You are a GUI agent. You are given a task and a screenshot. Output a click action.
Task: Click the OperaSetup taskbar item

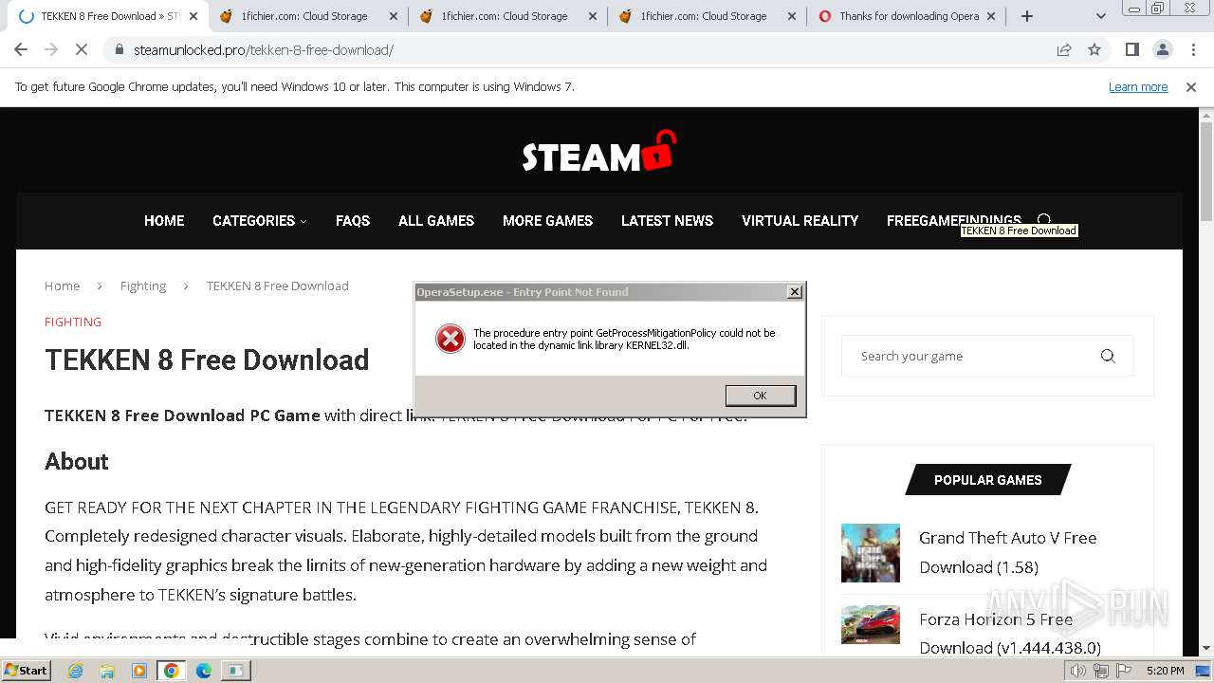pyautogui.click(x=235, y=671)
